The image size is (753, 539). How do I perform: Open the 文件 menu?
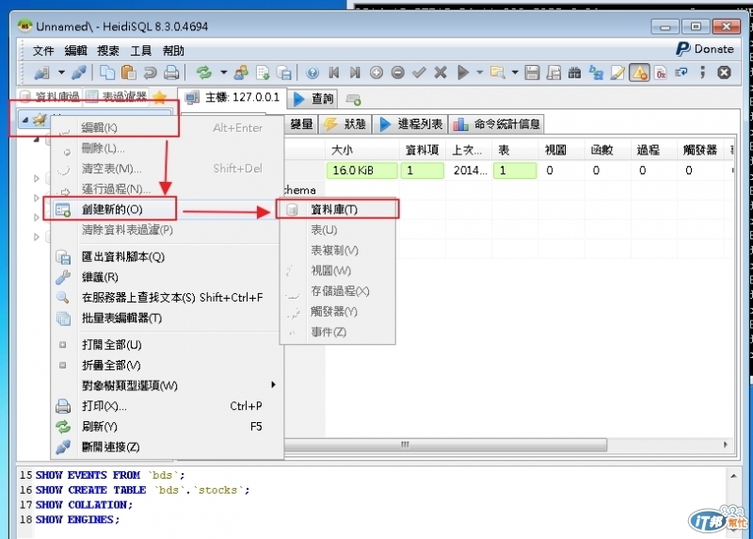point(42,51)
